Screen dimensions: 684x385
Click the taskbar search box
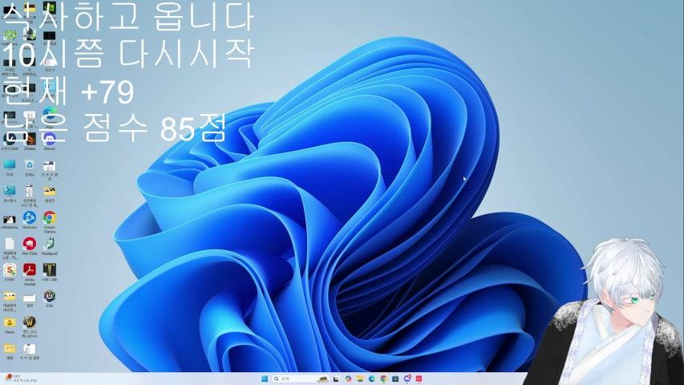click(x=301, y=379)
